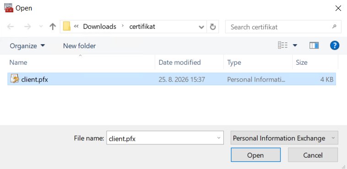Change the view layout icon

(282, 46)
